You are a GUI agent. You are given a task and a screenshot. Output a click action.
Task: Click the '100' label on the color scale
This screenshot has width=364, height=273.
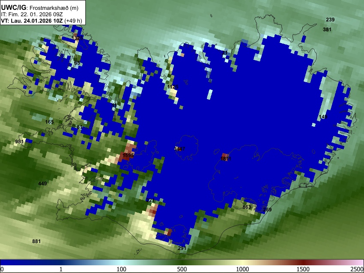click(121, 269)
